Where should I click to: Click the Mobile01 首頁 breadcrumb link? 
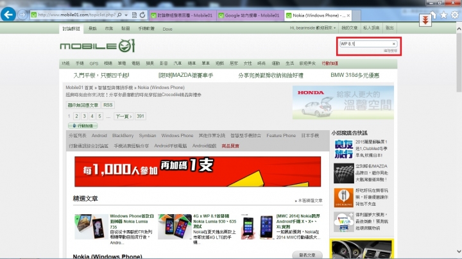tap(80, 88)
